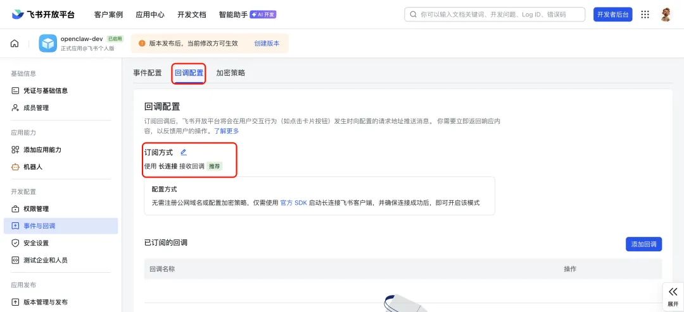Open 客户案例 in the top navigation

coord(109,15)
